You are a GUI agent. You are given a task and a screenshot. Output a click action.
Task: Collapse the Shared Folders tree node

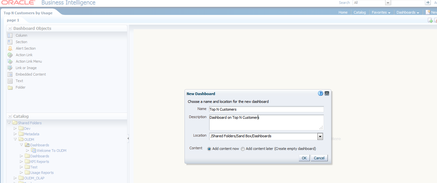pos(9,123)
